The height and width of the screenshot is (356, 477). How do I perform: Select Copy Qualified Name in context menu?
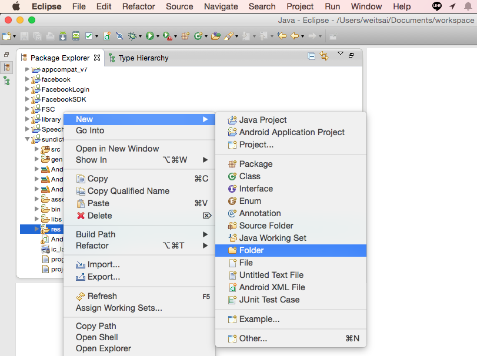click(139, 191)
